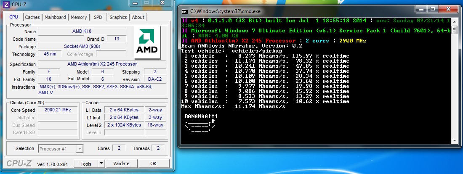Click the Cores value field
Screen dimensions: 463x174
coord(119,148)
